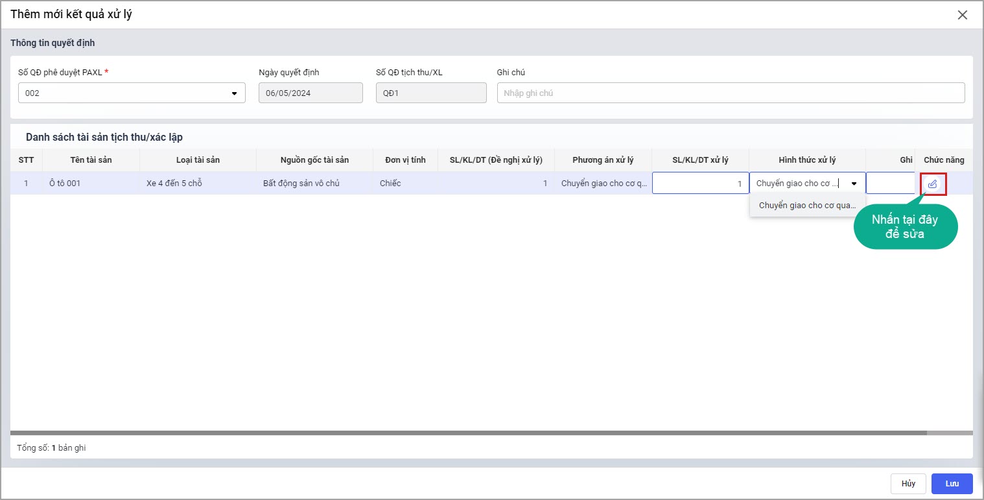Click the 'Chiếc' unit cell

click(x=405, y=184)
